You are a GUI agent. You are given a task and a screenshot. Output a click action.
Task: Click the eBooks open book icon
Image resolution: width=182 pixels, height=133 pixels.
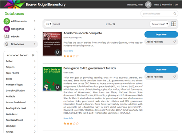pos(7,36)
